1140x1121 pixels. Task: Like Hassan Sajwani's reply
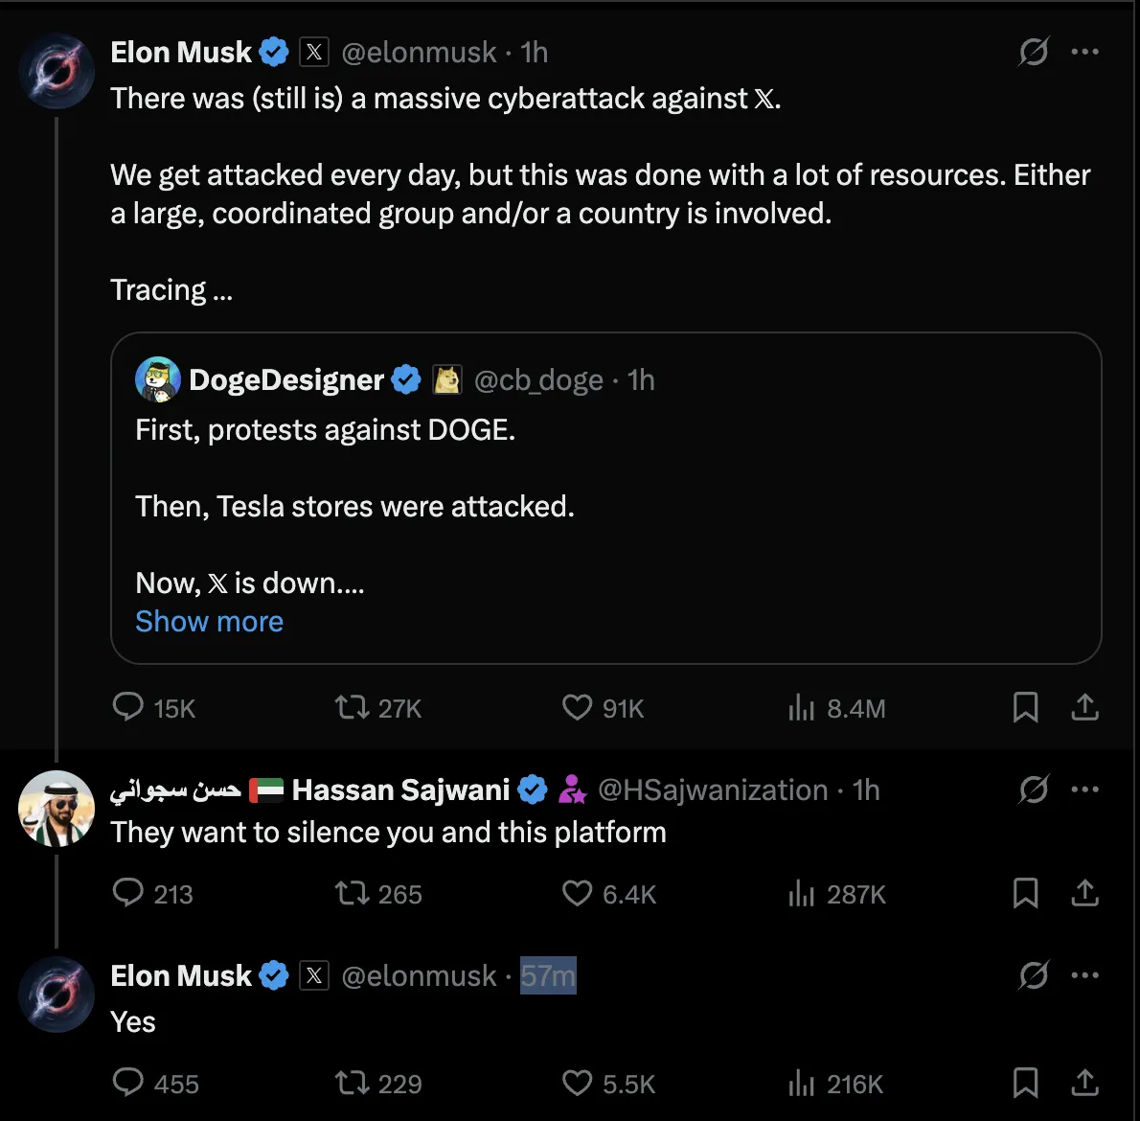(x=577, y=894)
